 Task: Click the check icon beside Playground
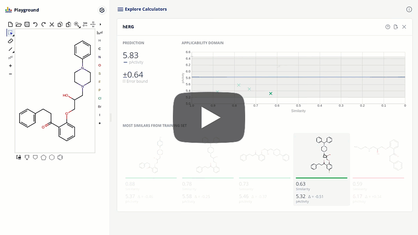pyautogui.click(x=102, y=10)
